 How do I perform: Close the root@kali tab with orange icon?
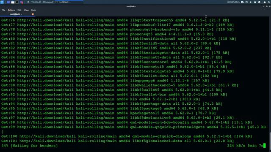(33, 14)
